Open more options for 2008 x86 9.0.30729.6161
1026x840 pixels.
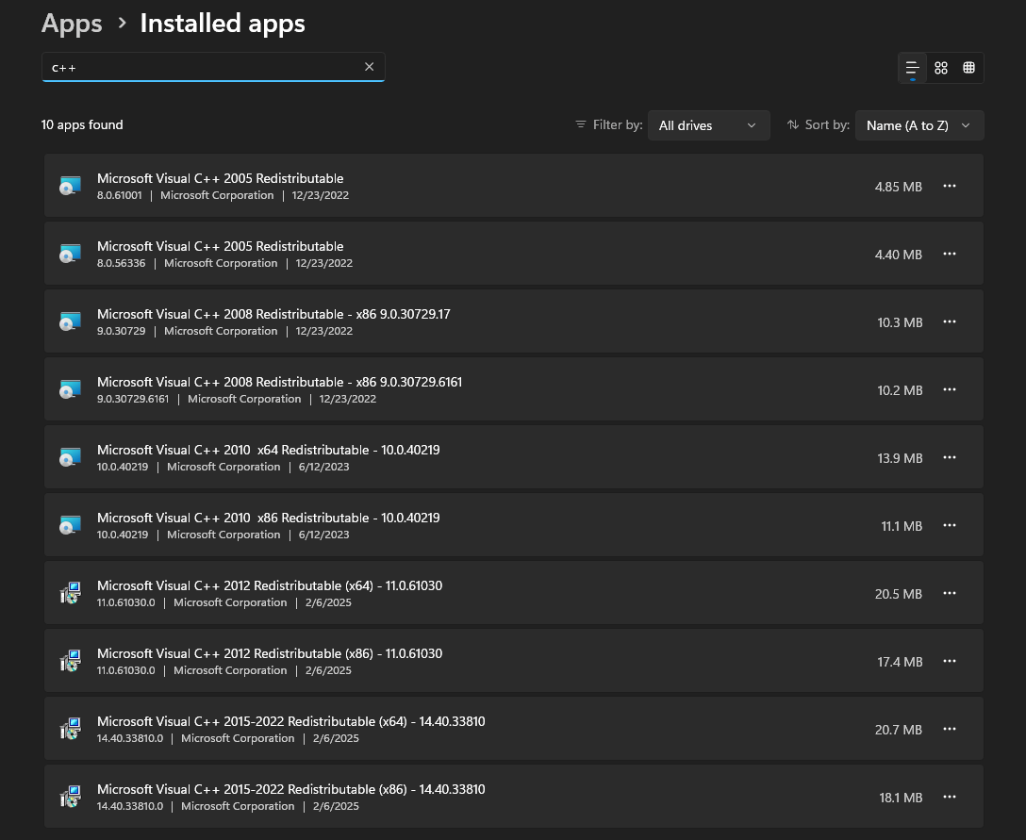(950, 390)
